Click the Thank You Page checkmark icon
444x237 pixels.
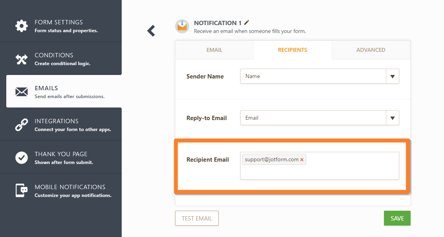click(x=22, y=158)
